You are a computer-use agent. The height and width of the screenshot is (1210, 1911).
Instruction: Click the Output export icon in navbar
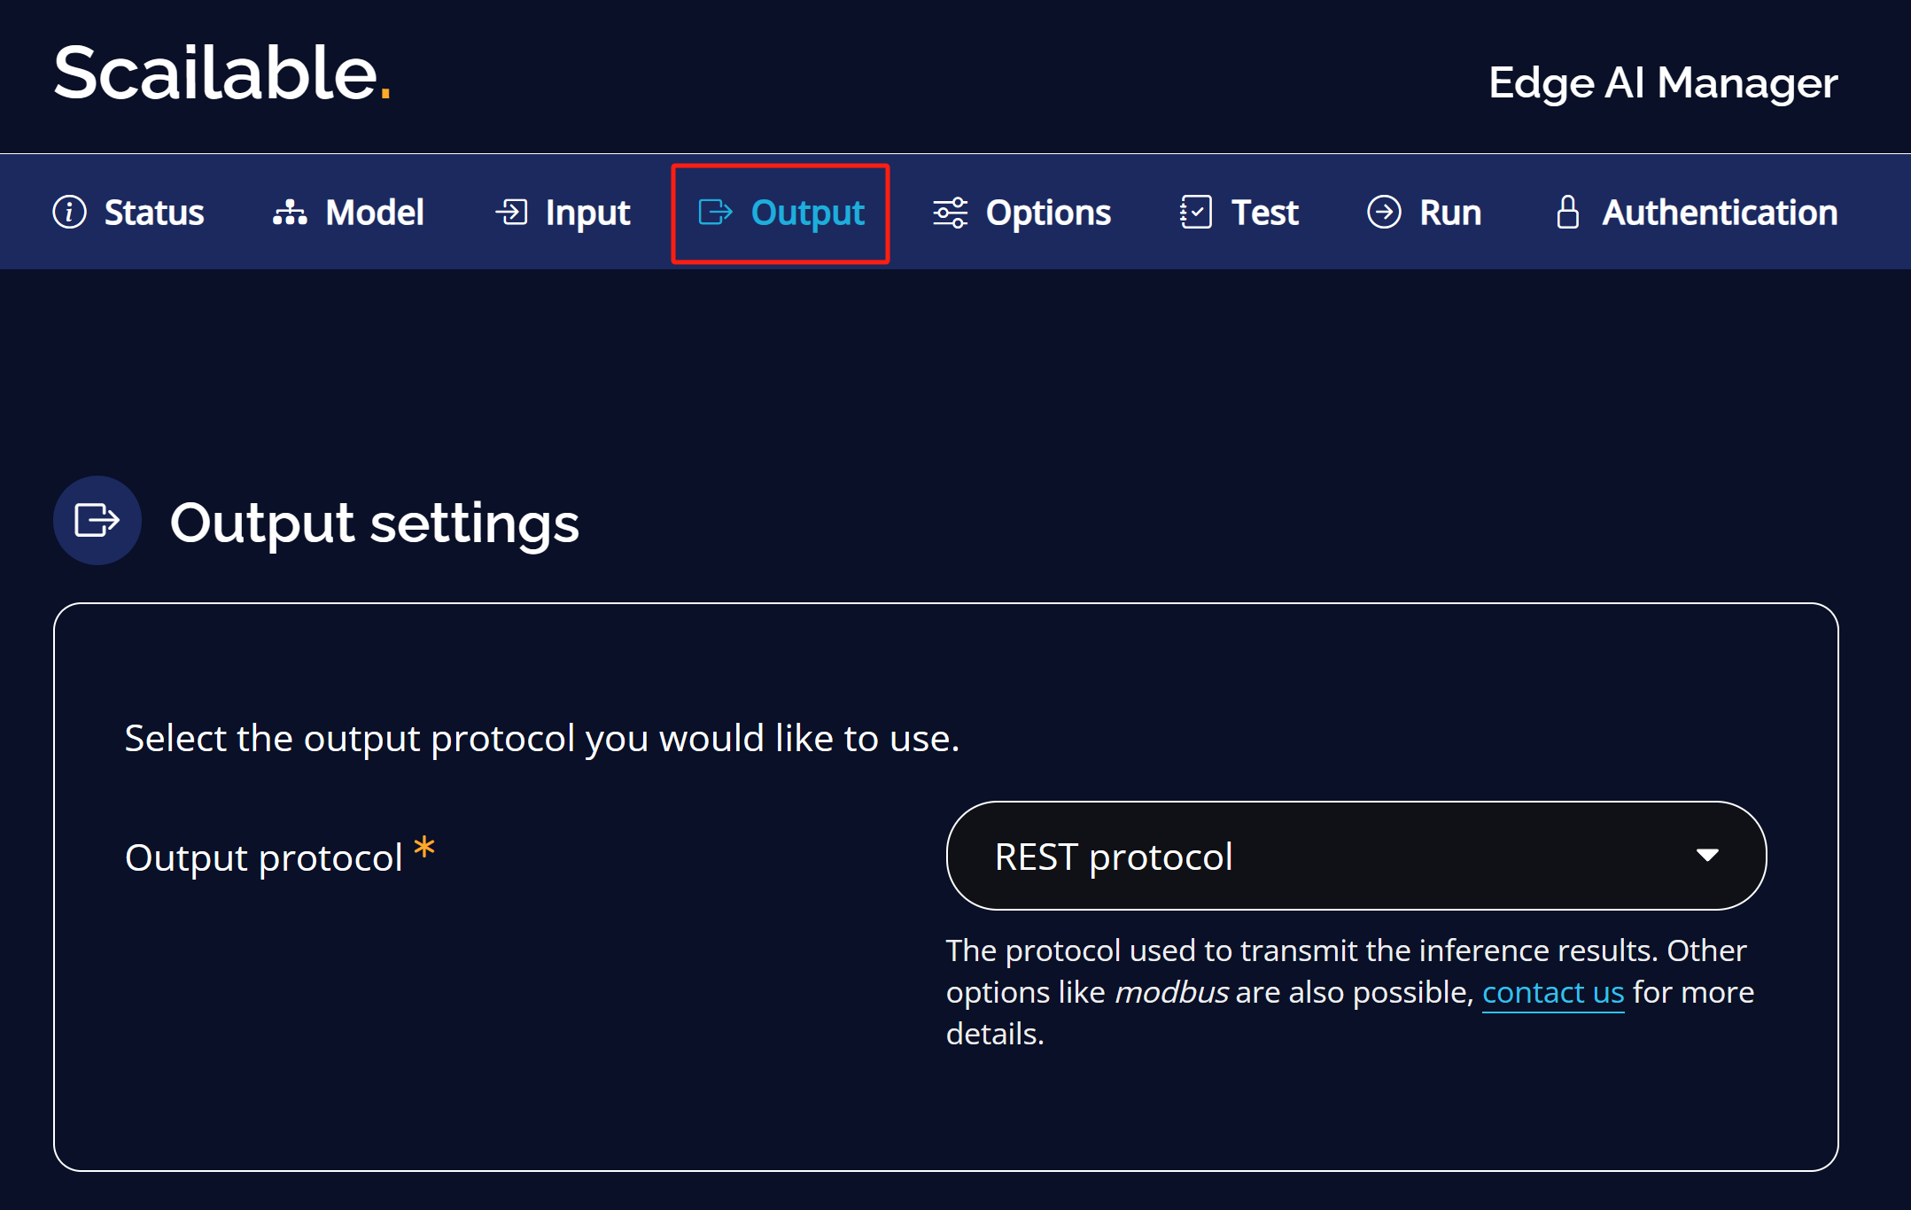(716, 213)
